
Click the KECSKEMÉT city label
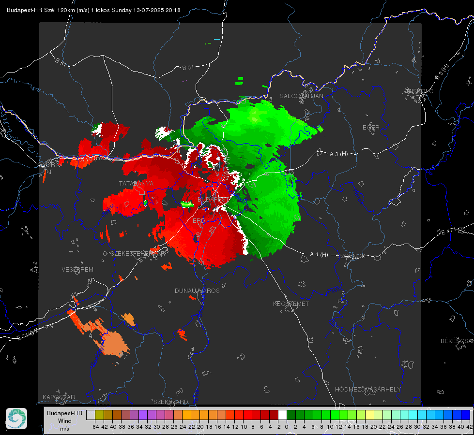[291, 304]
